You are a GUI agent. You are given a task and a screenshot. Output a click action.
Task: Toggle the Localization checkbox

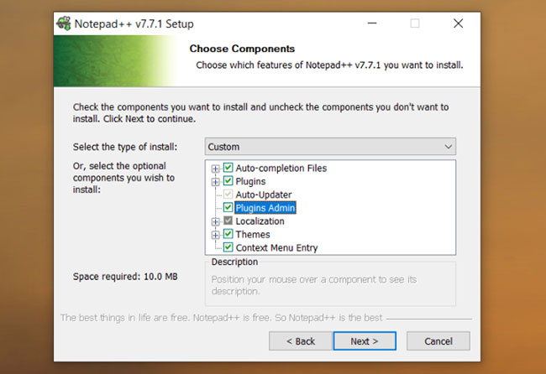[228, 221]
